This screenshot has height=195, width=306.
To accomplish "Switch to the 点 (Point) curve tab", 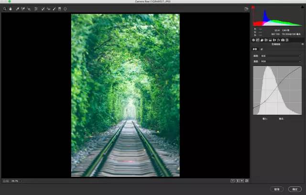I will 261,49.
